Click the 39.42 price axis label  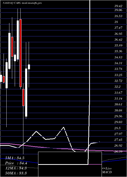tap(118, 6)
